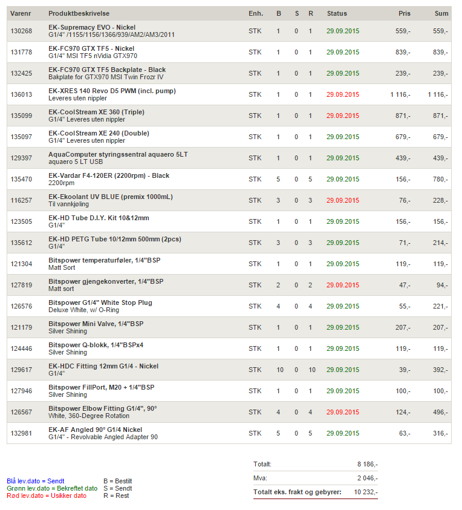Open Bitspower FillPort, M20 + 1/4"BSP
This screenshot has width=462, height=510.
click(x=102, y=387)
